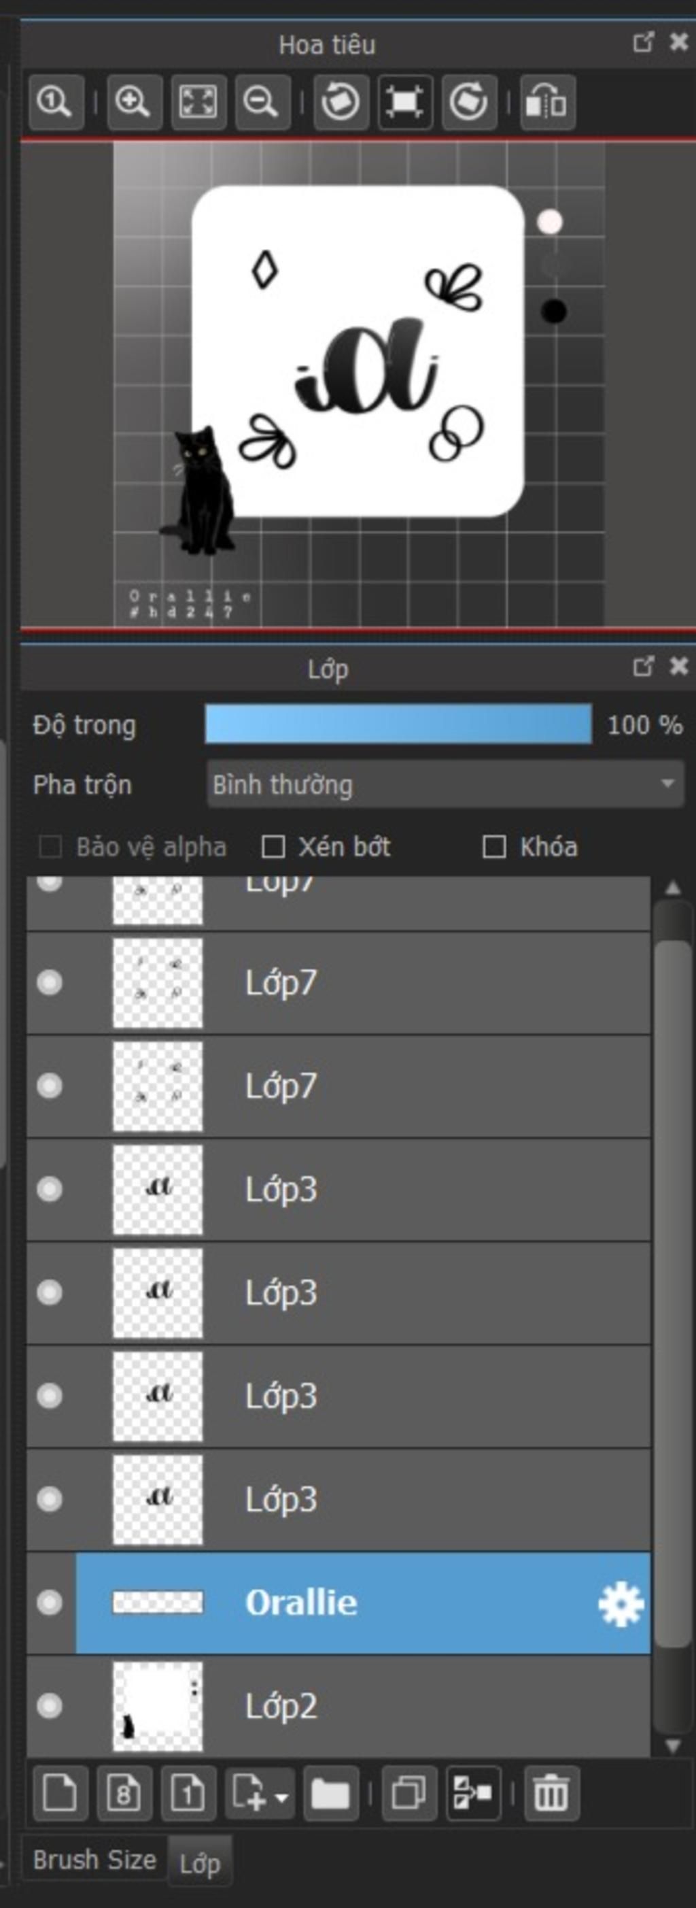Image resolution: width=696 pixels, height=1908 pixels.
Task: Rotate canvas left in navigator
Action: 341,102
